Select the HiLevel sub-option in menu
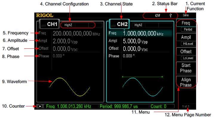The width and height of the screenshot is (214, 118). pyautogui.click(x=188, y=44)
